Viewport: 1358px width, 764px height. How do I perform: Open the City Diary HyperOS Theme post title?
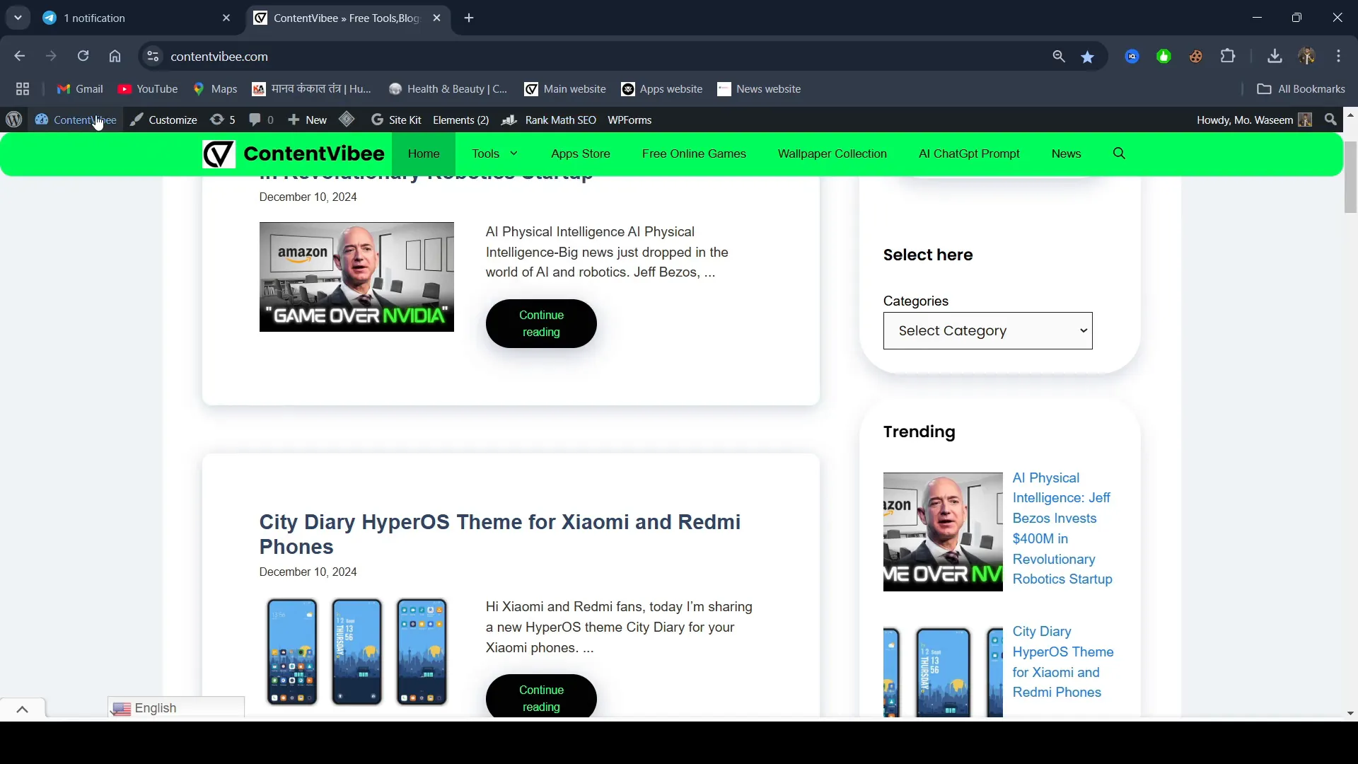(499, 534)
